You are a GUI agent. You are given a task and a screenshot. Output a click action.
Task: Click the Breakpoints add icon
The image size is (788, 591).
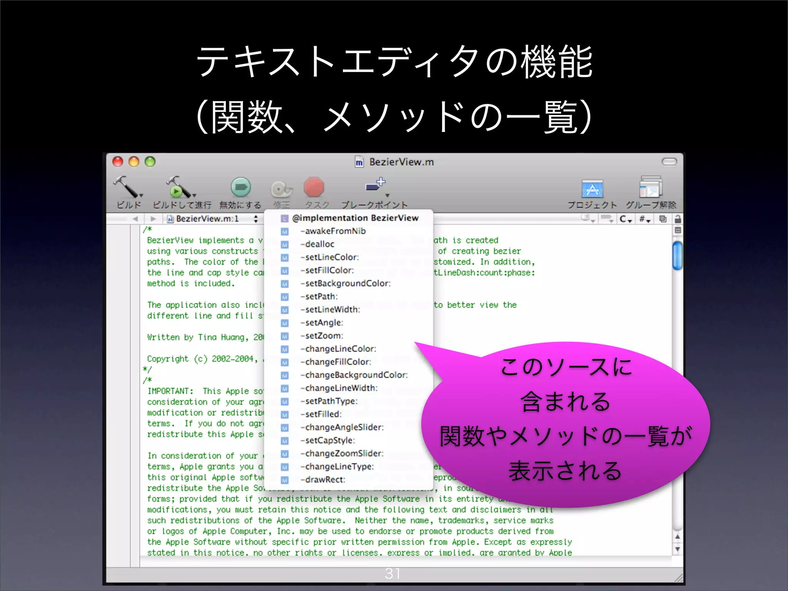[x=376, y=185]
